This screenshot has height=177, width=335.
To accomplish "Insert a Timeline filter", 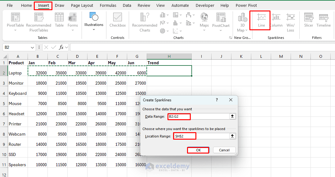I will 324,20.
